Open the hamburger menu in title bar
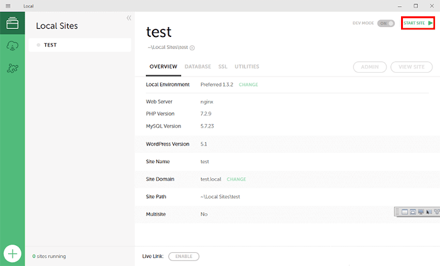The width and height of the screenshot is (440, 266). point(8,6)
